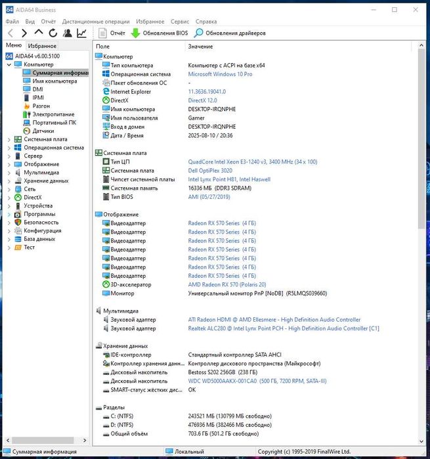
Task: Expand the DirectX tree node
Action: point(9,198)
